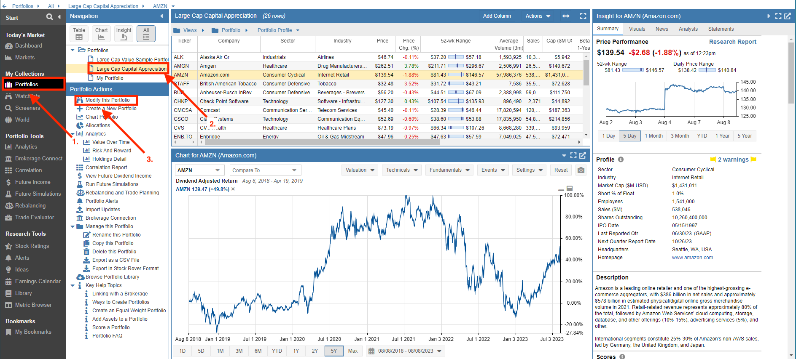This screenshot has height=359, width=796.
Task: Open the Screeners magnifier icon
Action: (x=8, y=108)
